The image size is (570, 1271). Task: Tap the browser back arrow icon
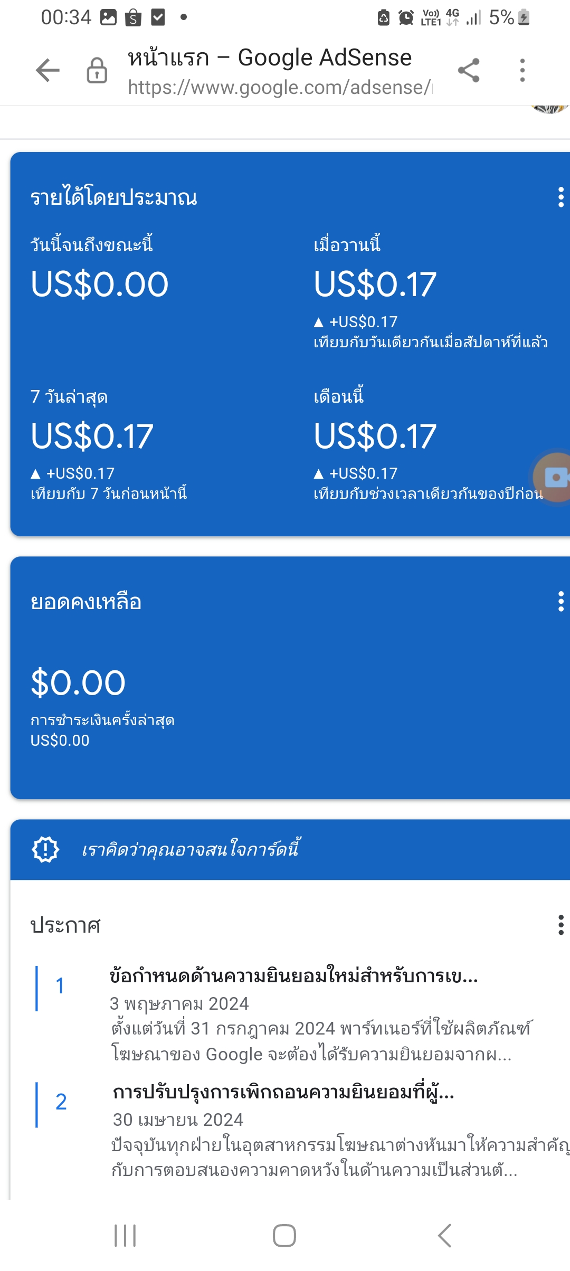point(47,70)
